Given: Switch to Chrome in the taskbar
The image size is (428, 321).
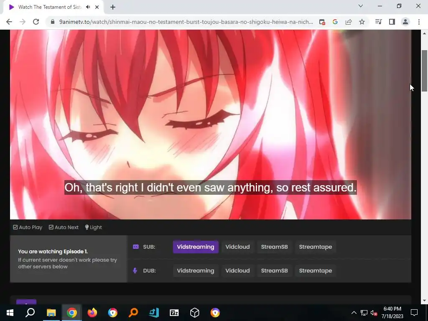Looking at the screenshot, I should point(72,313).
